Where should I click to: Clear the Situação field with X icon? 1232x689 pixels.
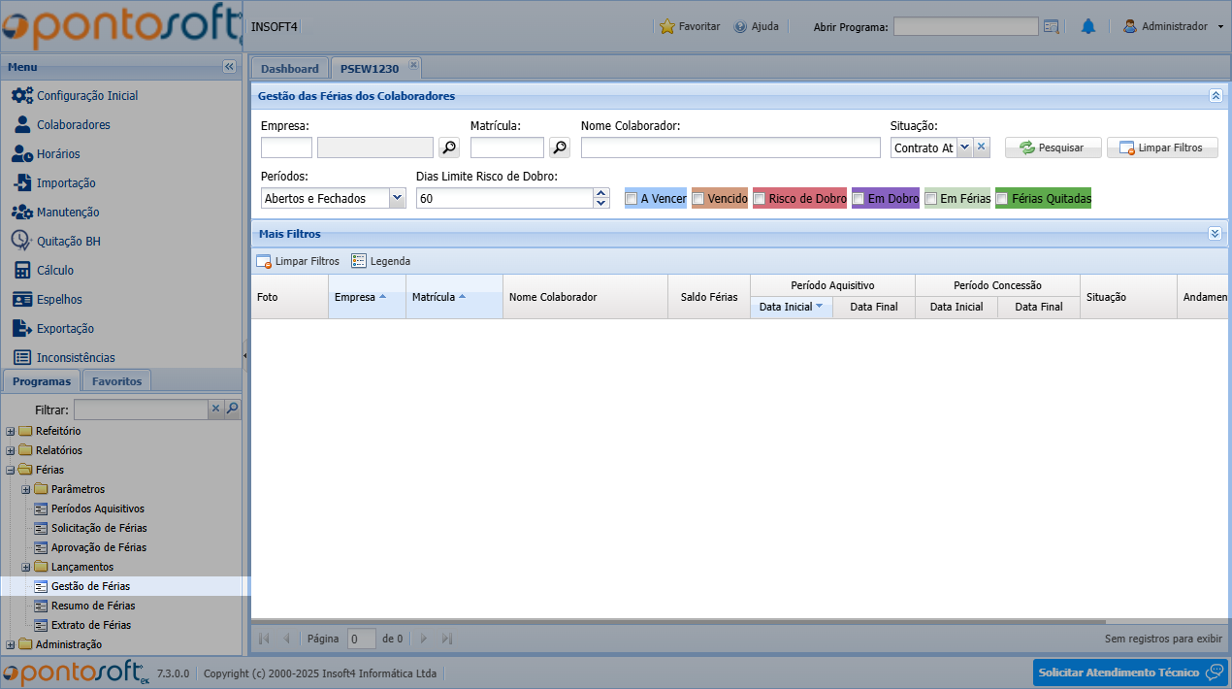981,148
